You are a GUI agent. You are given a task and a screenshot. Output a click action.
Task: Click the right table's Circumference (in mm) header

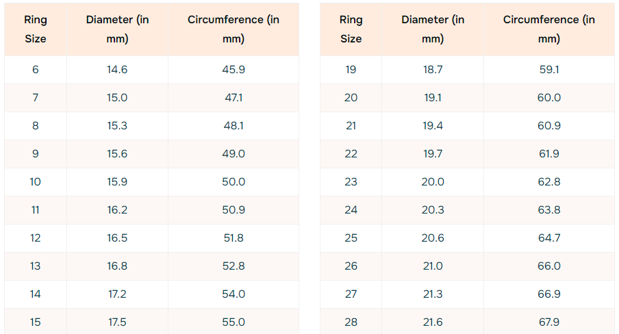click(548, 29)
